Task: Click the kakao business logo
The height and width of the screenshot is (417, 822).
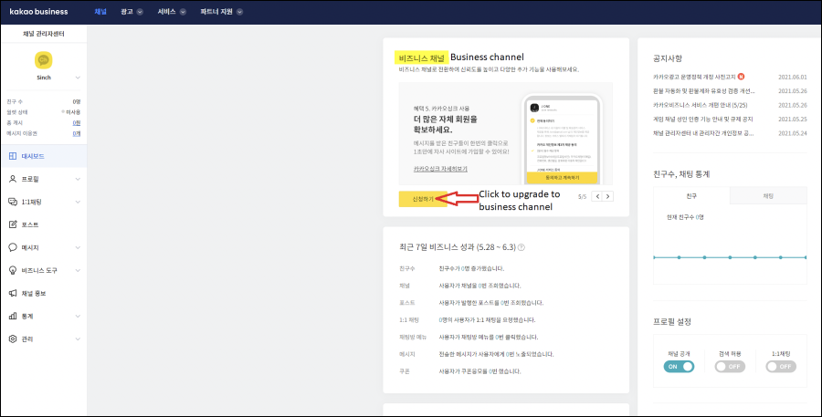Action: tap(38, 12)
